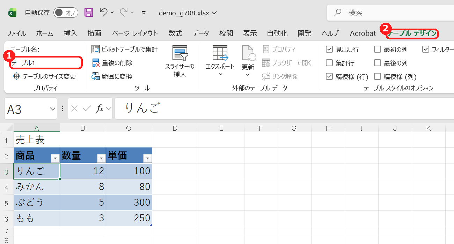Select column header D
Image resolution: width=454 pixels, height=244 pixels.
coord(175,128)
